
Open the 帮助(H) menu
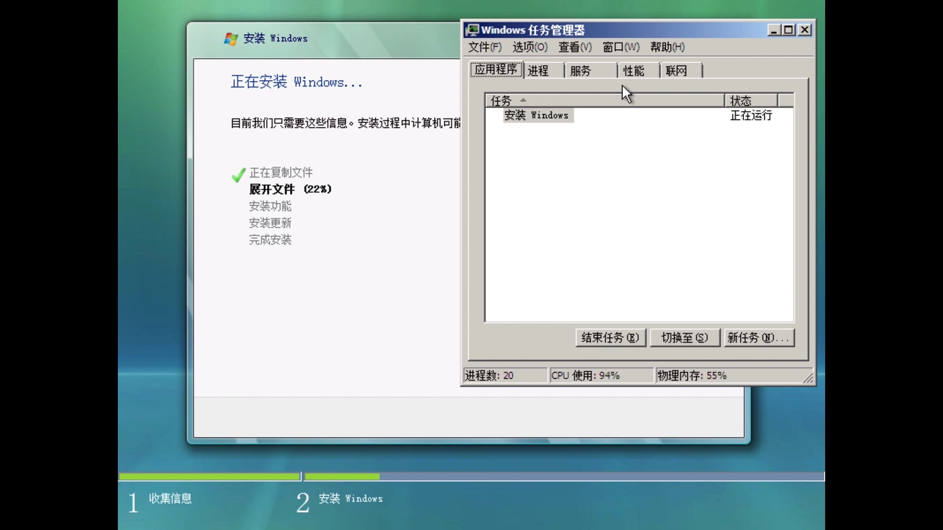(x=667, y=47)
